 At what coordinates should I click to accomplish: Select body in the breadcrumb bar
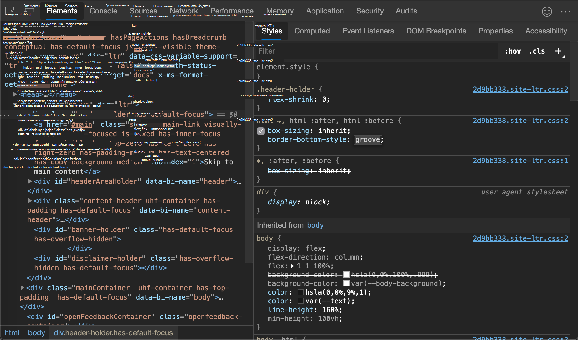point(36,333)
